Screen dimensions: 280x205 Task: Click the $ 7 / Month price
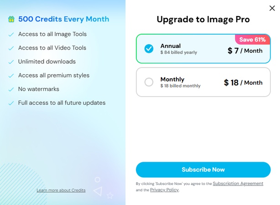click(245, 51)
